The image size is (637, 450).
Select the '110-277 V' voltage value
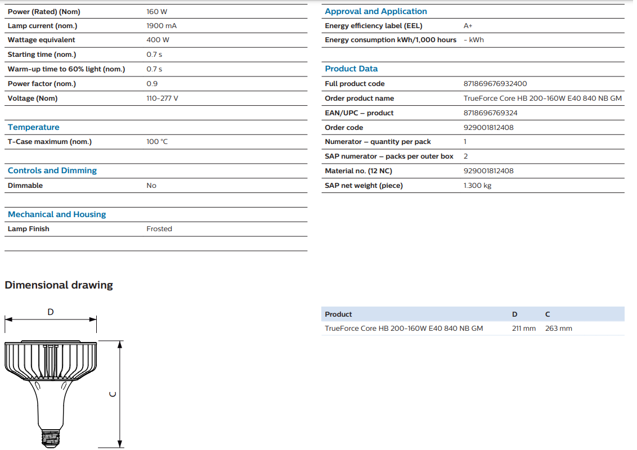click(x=162, y=98)
